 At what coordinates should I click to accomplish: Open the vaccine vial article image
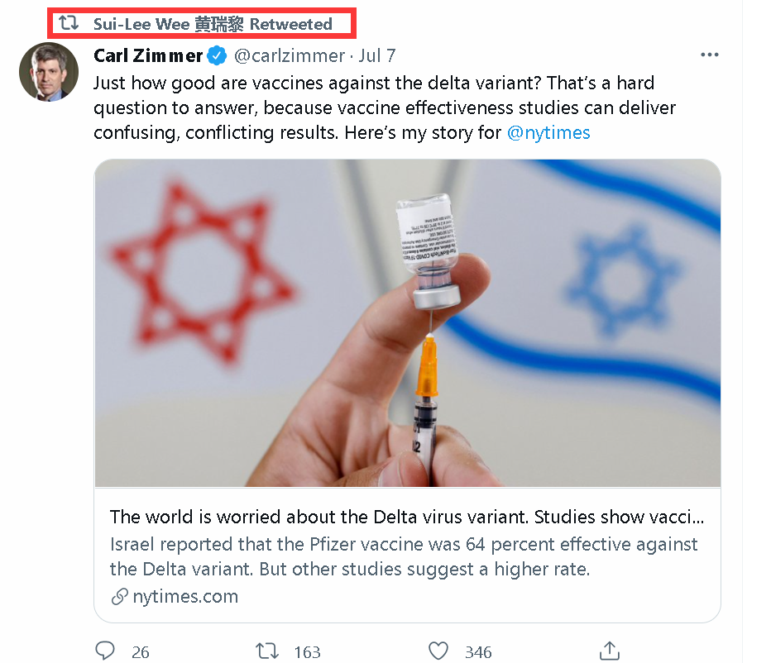click(x=407, y=322)
